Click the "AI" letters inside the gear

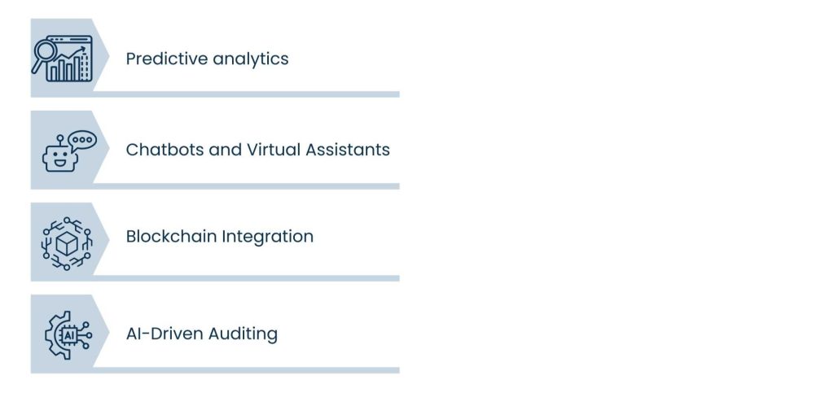coord(67,335)
